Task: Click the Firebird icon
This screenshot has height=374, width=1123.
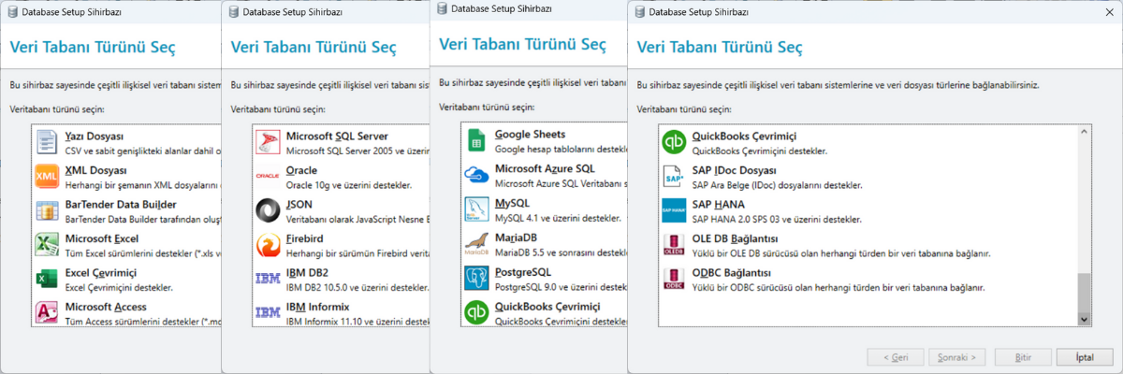Action: point(268,245)
